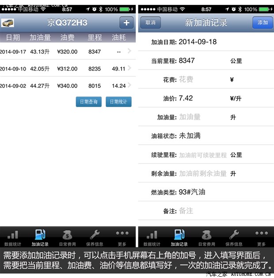This screenshot has width=274, height=278.
Task: Expand the 2014-09-10 record chevron
Action: coord(129,68)
